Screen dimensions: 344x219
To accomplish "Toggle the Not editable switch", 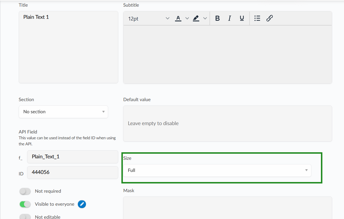I will tap(25, 217).
